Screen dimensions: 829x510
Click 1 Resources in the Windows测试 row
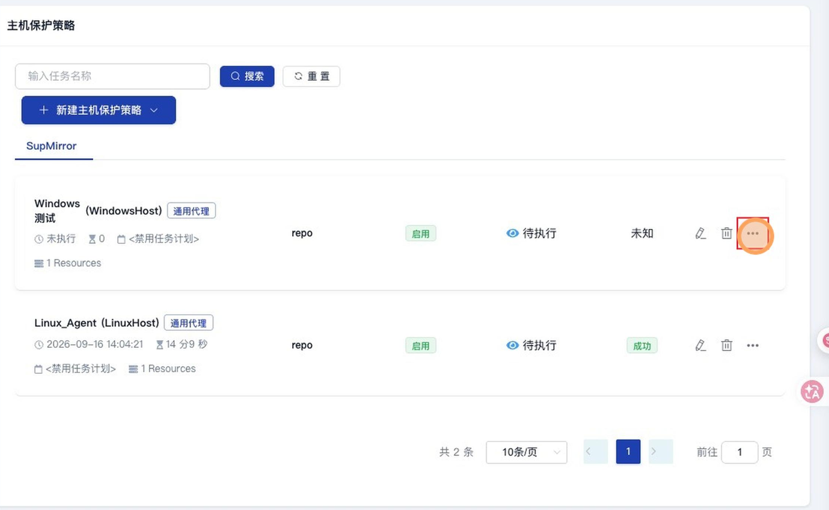pos(74,263)
